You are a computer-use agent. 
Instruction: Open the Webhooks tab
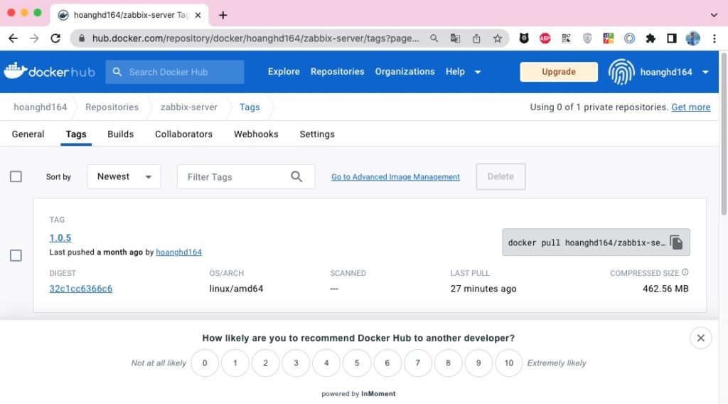pyautogui.click(x=256, y=134)
